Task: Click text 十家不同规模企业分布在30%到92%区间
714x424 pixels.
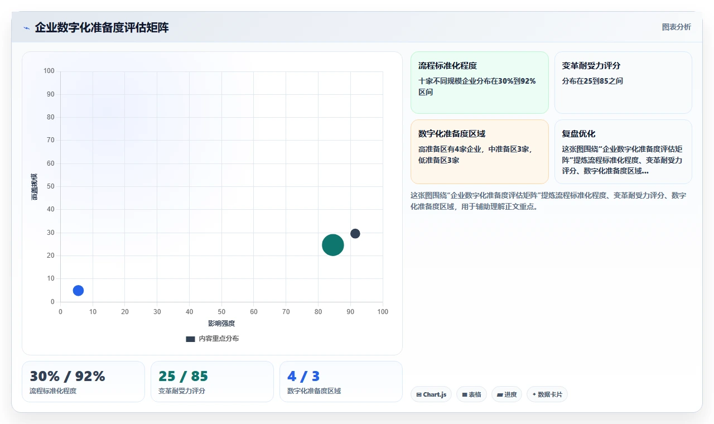Action: click(x=477, y=86)
